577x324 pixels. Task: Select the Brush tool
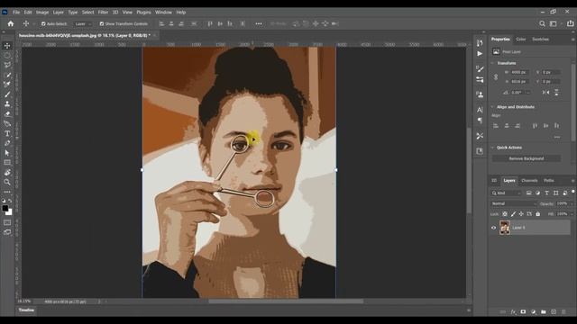pos(7,94)
